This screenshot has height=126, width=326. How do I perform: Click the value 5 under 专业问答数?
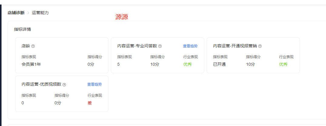click(x=118, y=64)
